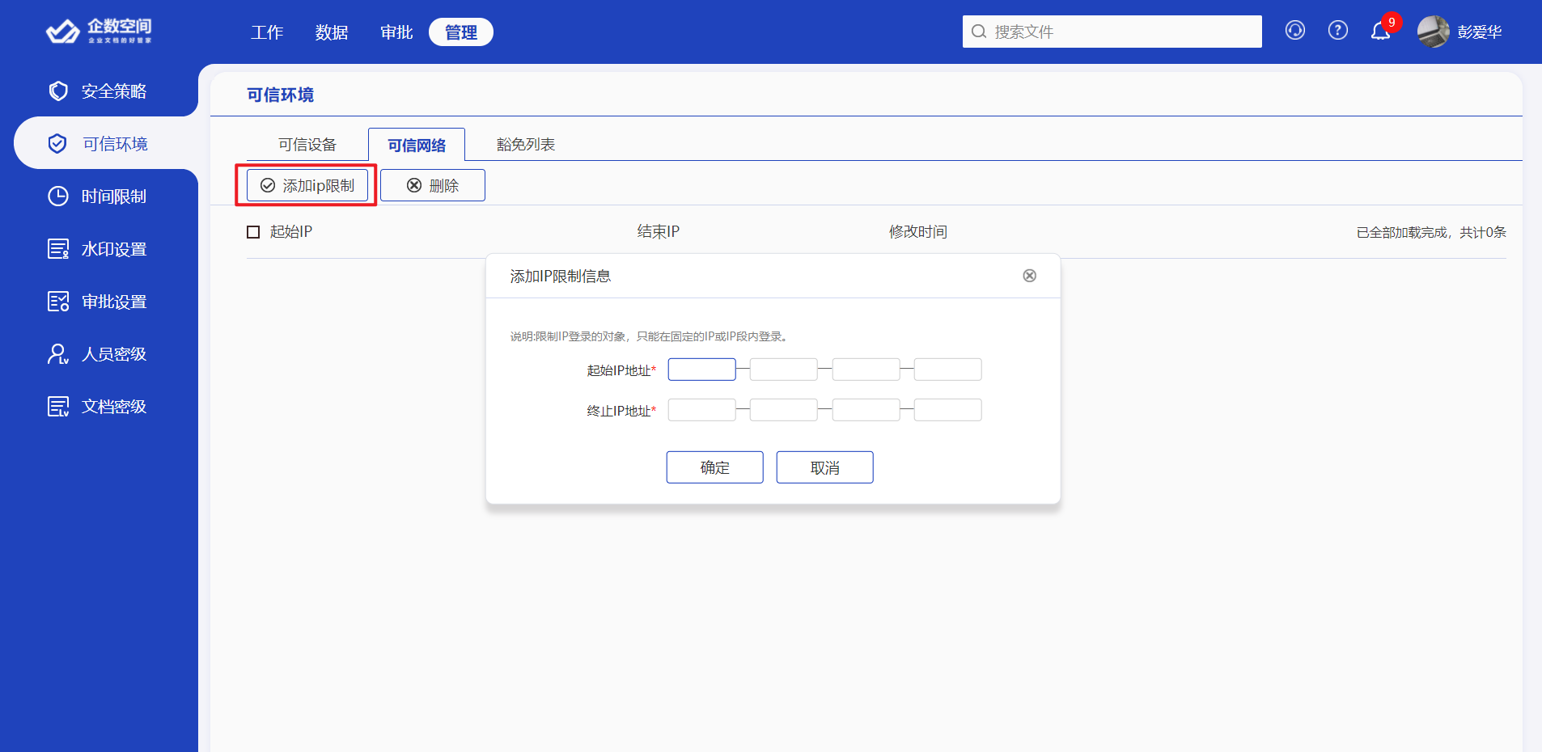Click the 安全策略 shield icon

[58, 91]
